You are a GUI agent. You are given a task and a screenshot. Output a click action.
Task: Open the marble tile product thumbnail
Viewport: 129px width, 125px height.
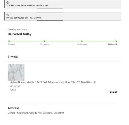click(x=16, y=72)
